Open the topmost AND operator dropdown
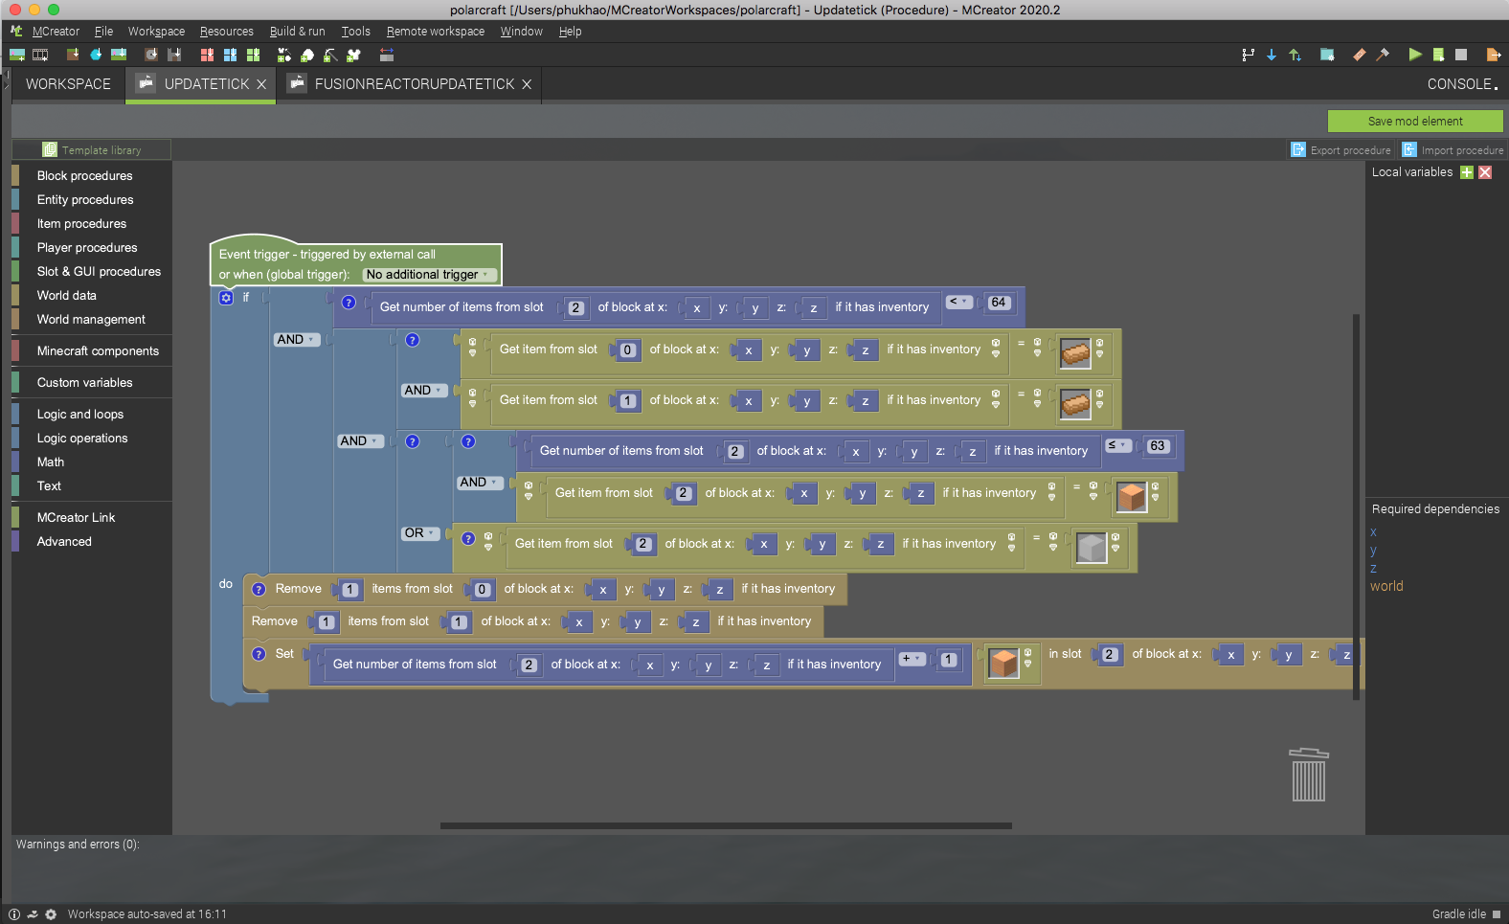Screen dimensions: 1509x924 click(x=297, y=340)
